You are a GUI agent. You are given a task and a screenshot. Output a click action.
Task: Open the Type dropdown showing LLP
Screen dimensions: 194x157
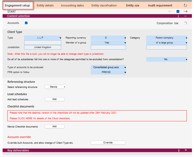[x=43, y=38]
